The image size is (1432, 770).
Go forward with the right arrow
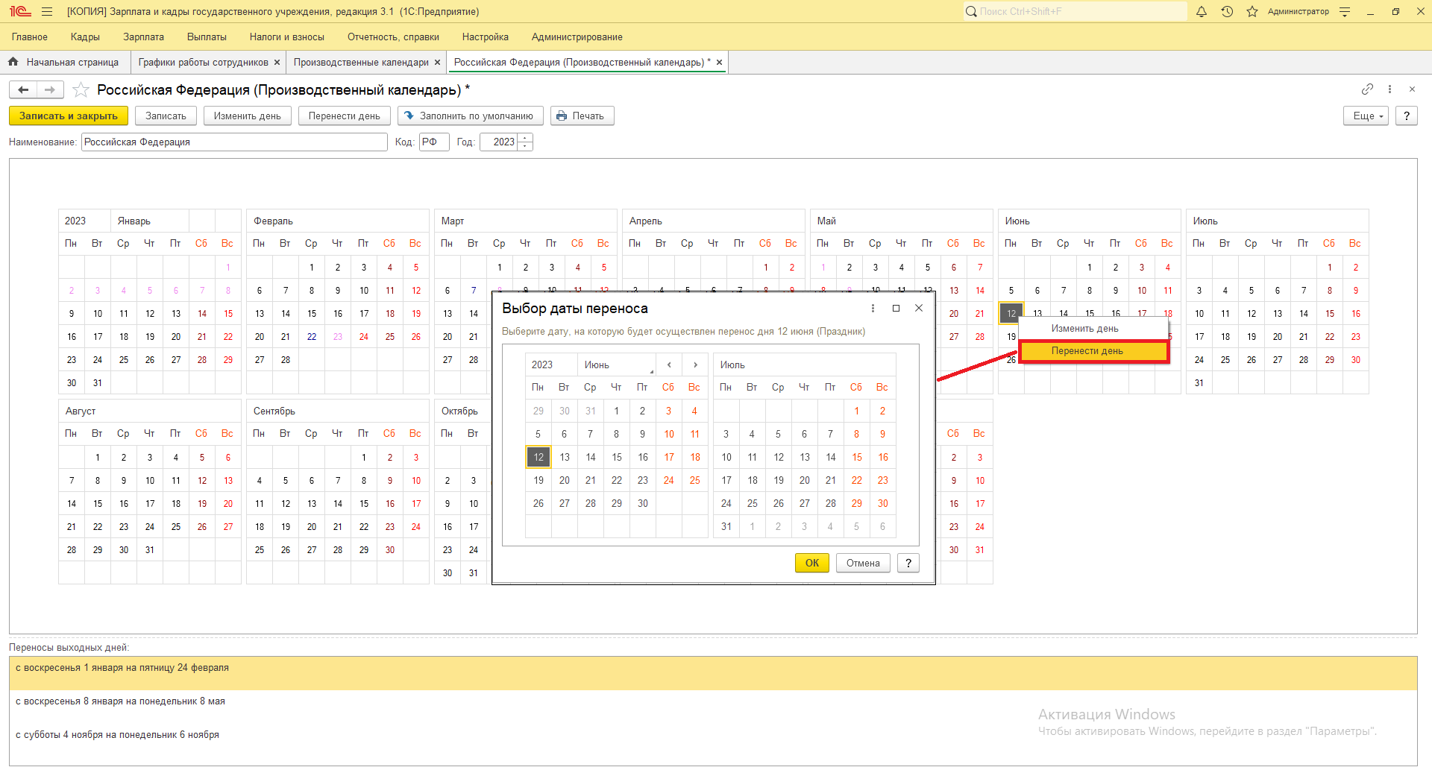pos(50,89)
